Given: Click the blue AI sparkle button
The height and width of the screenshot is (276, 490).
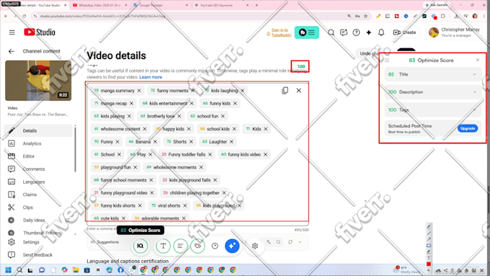Looking at the screenshot, I should coord(232,246).
